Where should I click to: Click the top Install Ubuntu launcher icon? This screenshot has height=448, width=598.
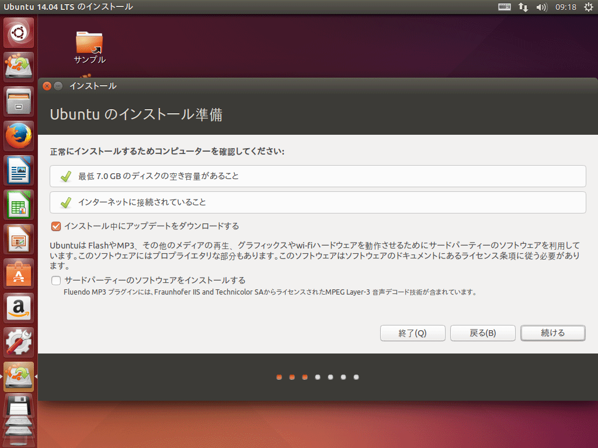pos(18,67)
